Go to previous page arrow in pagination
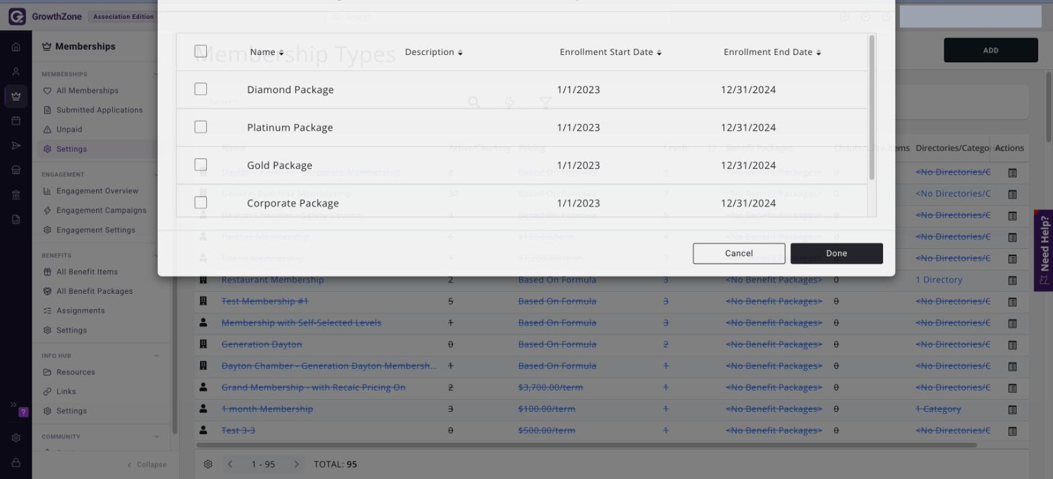1053x479 pixels. [x=230, y=464]
